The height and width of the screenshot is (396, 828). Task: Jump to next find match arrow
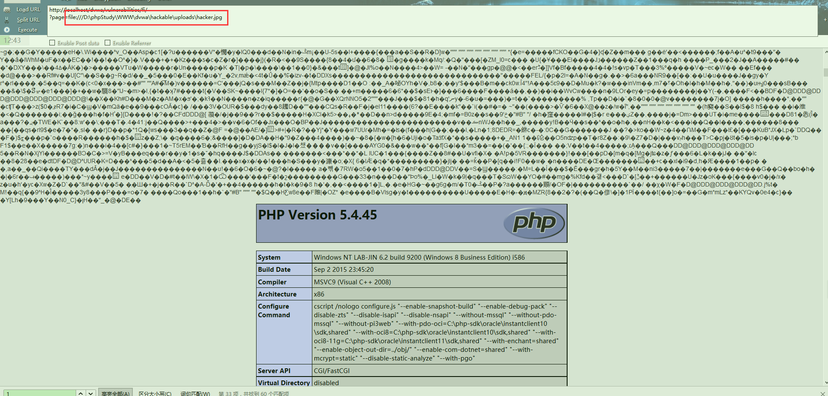[90, 393]
